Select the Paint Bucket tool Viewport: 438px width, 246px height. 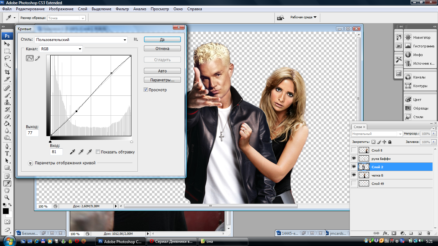[x=7, y=123]
